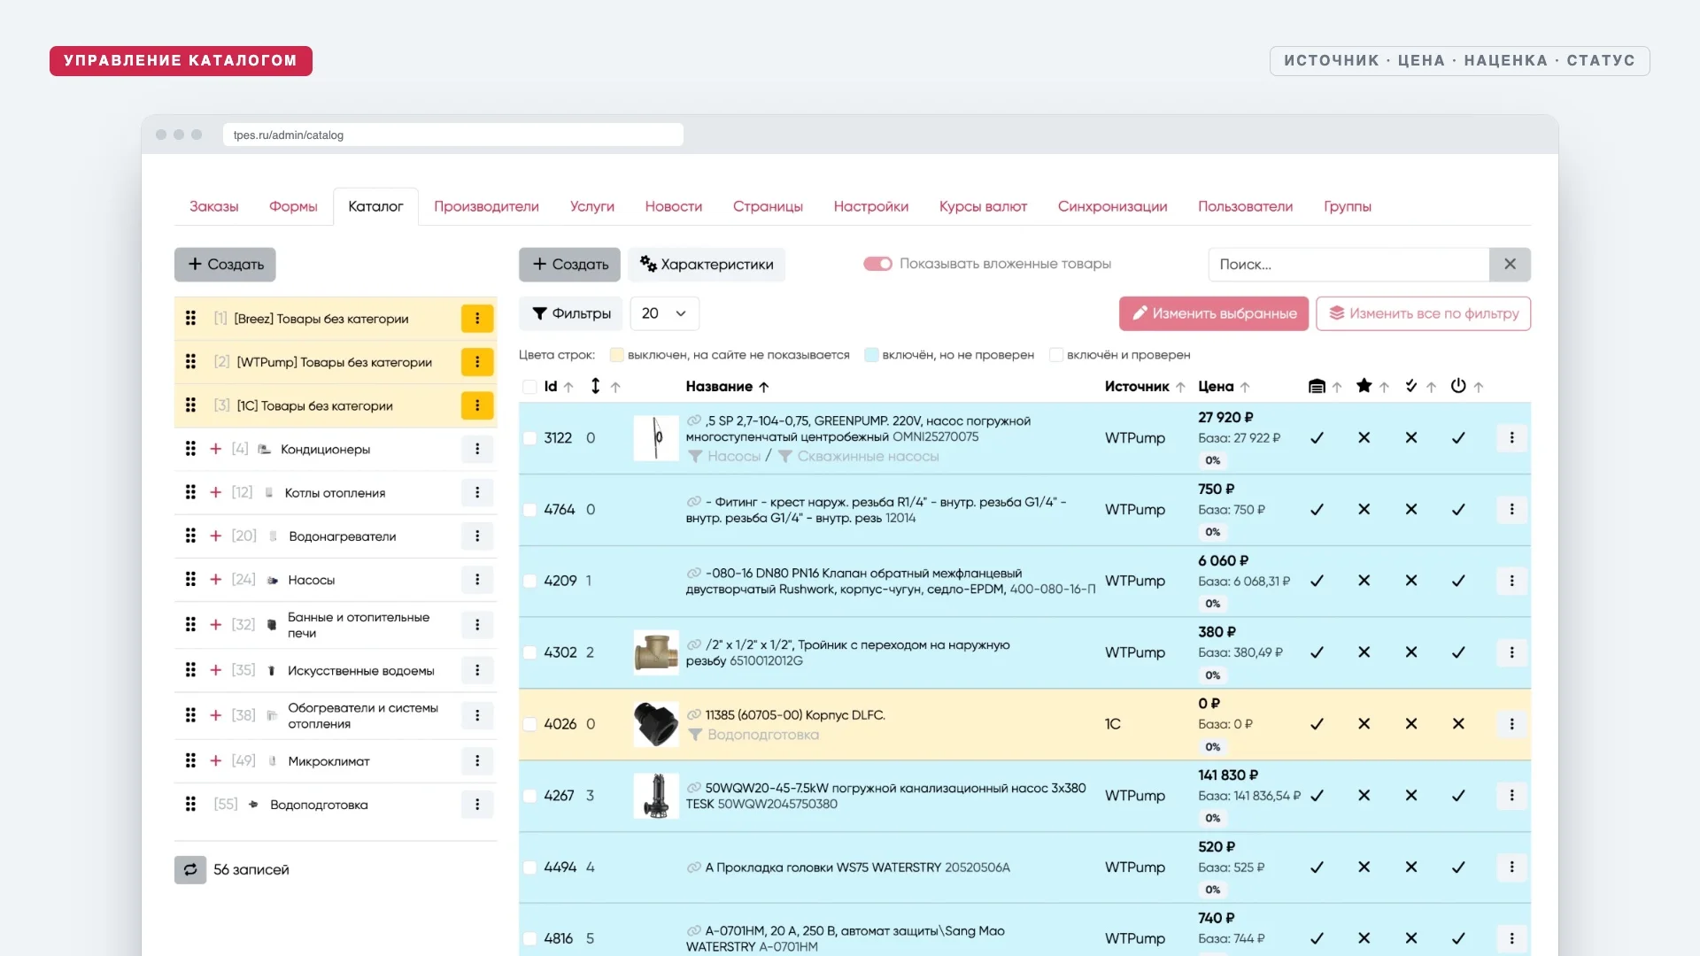This screenshot has height=956, width=1700.
Task: Open the 20 rows-per-page dropdown
Action: tap(664, 313)
